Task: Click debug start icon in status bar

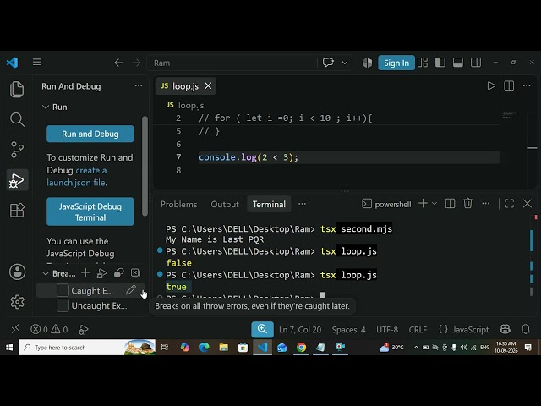Action: click(83, 330)
